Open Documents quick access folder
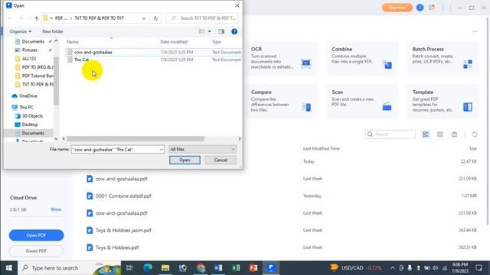The image size is (490, 275). click(x=33, y=41)
